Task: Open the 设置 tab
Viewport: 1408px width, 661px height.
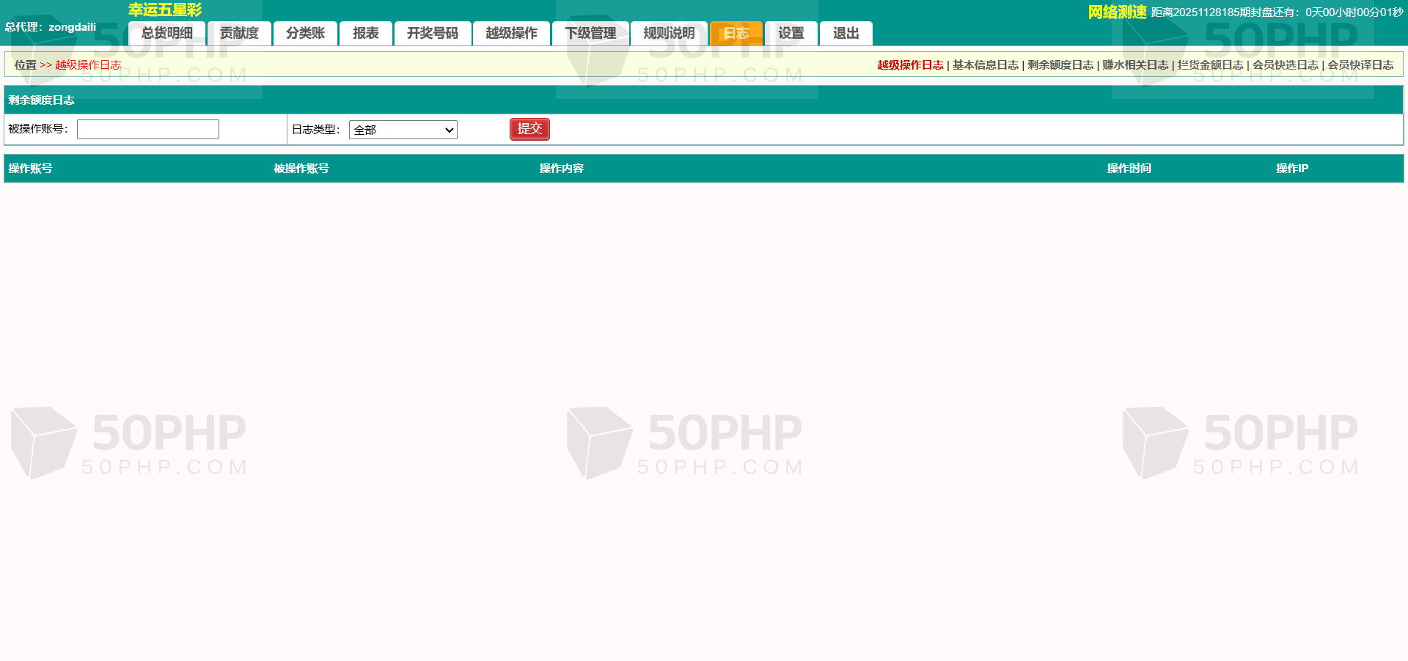Action: (791, 34)
